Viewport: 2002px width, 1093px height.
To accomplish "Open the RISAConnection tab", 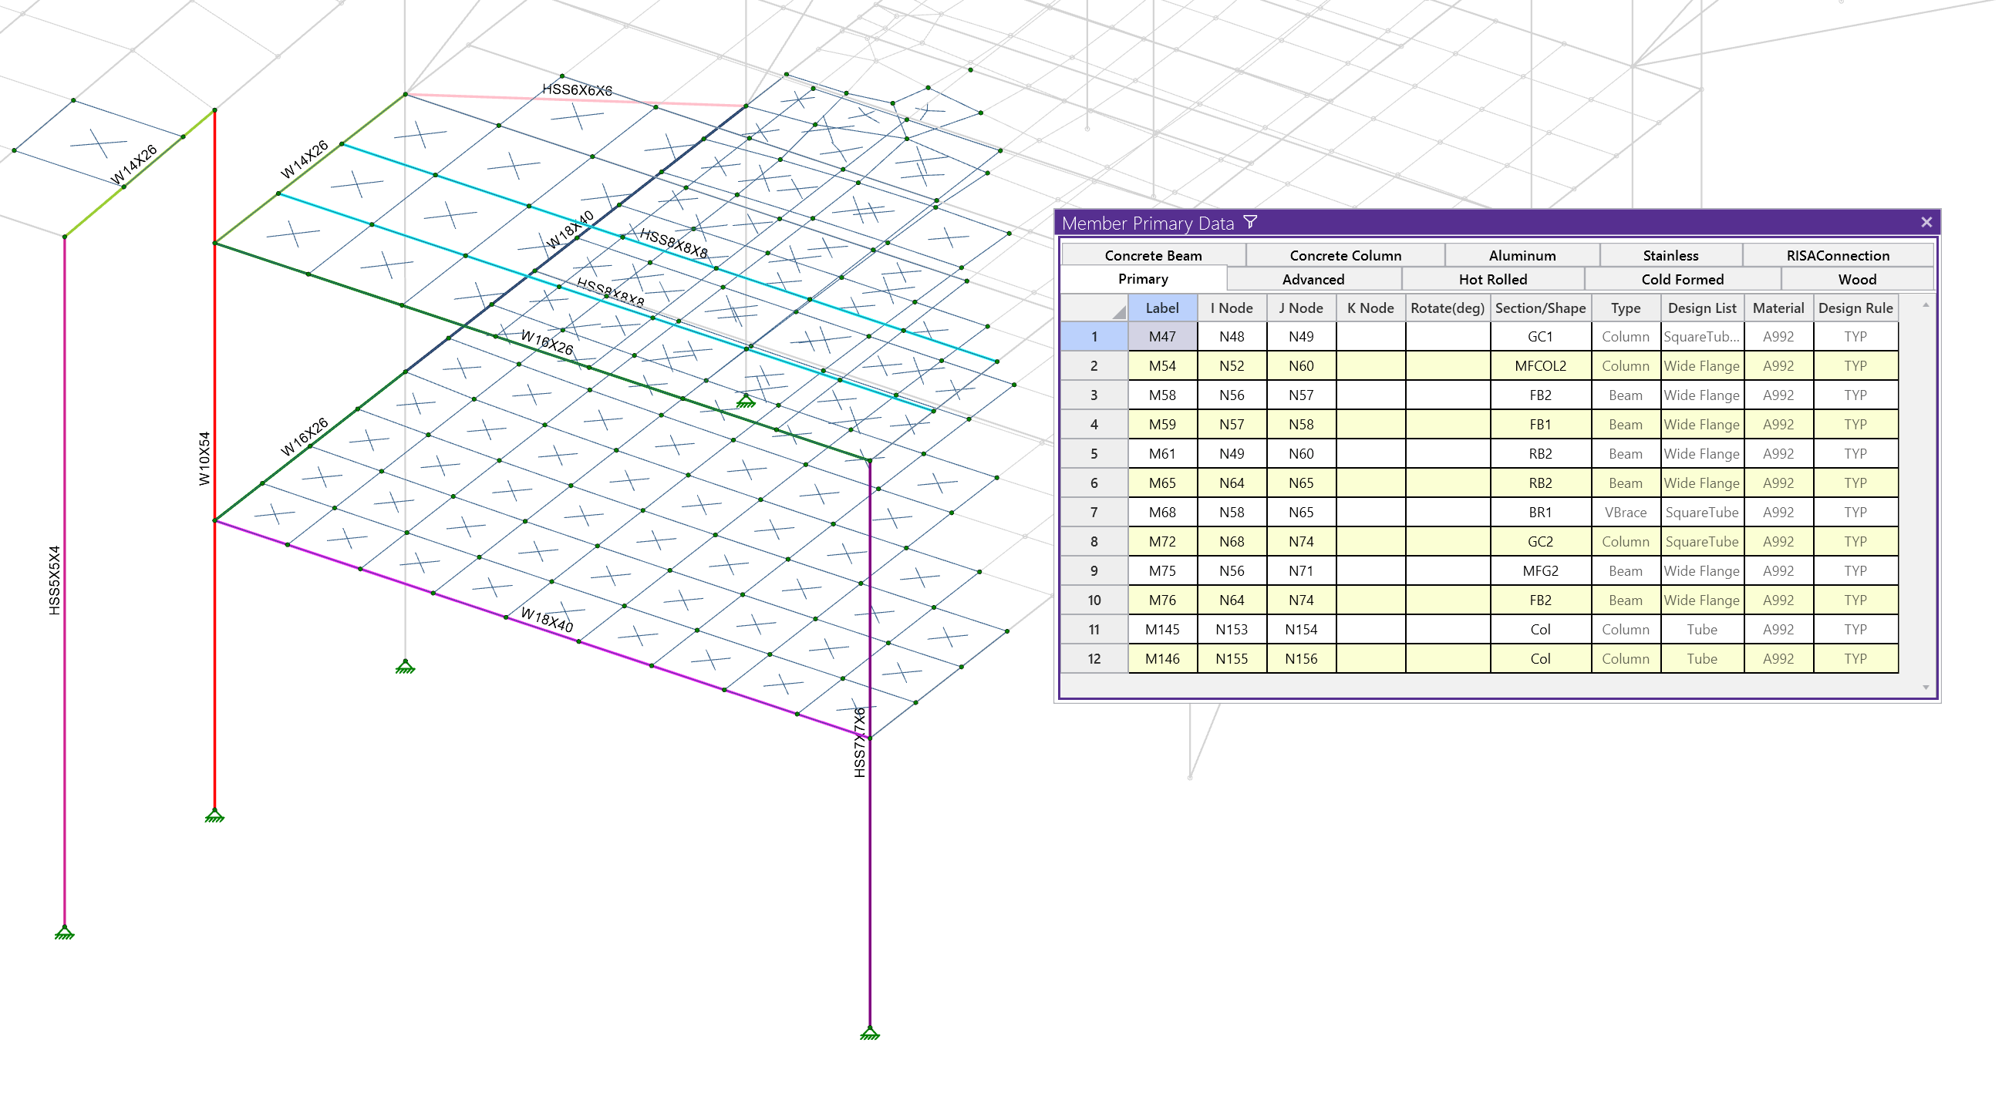I will [1837, 256].
